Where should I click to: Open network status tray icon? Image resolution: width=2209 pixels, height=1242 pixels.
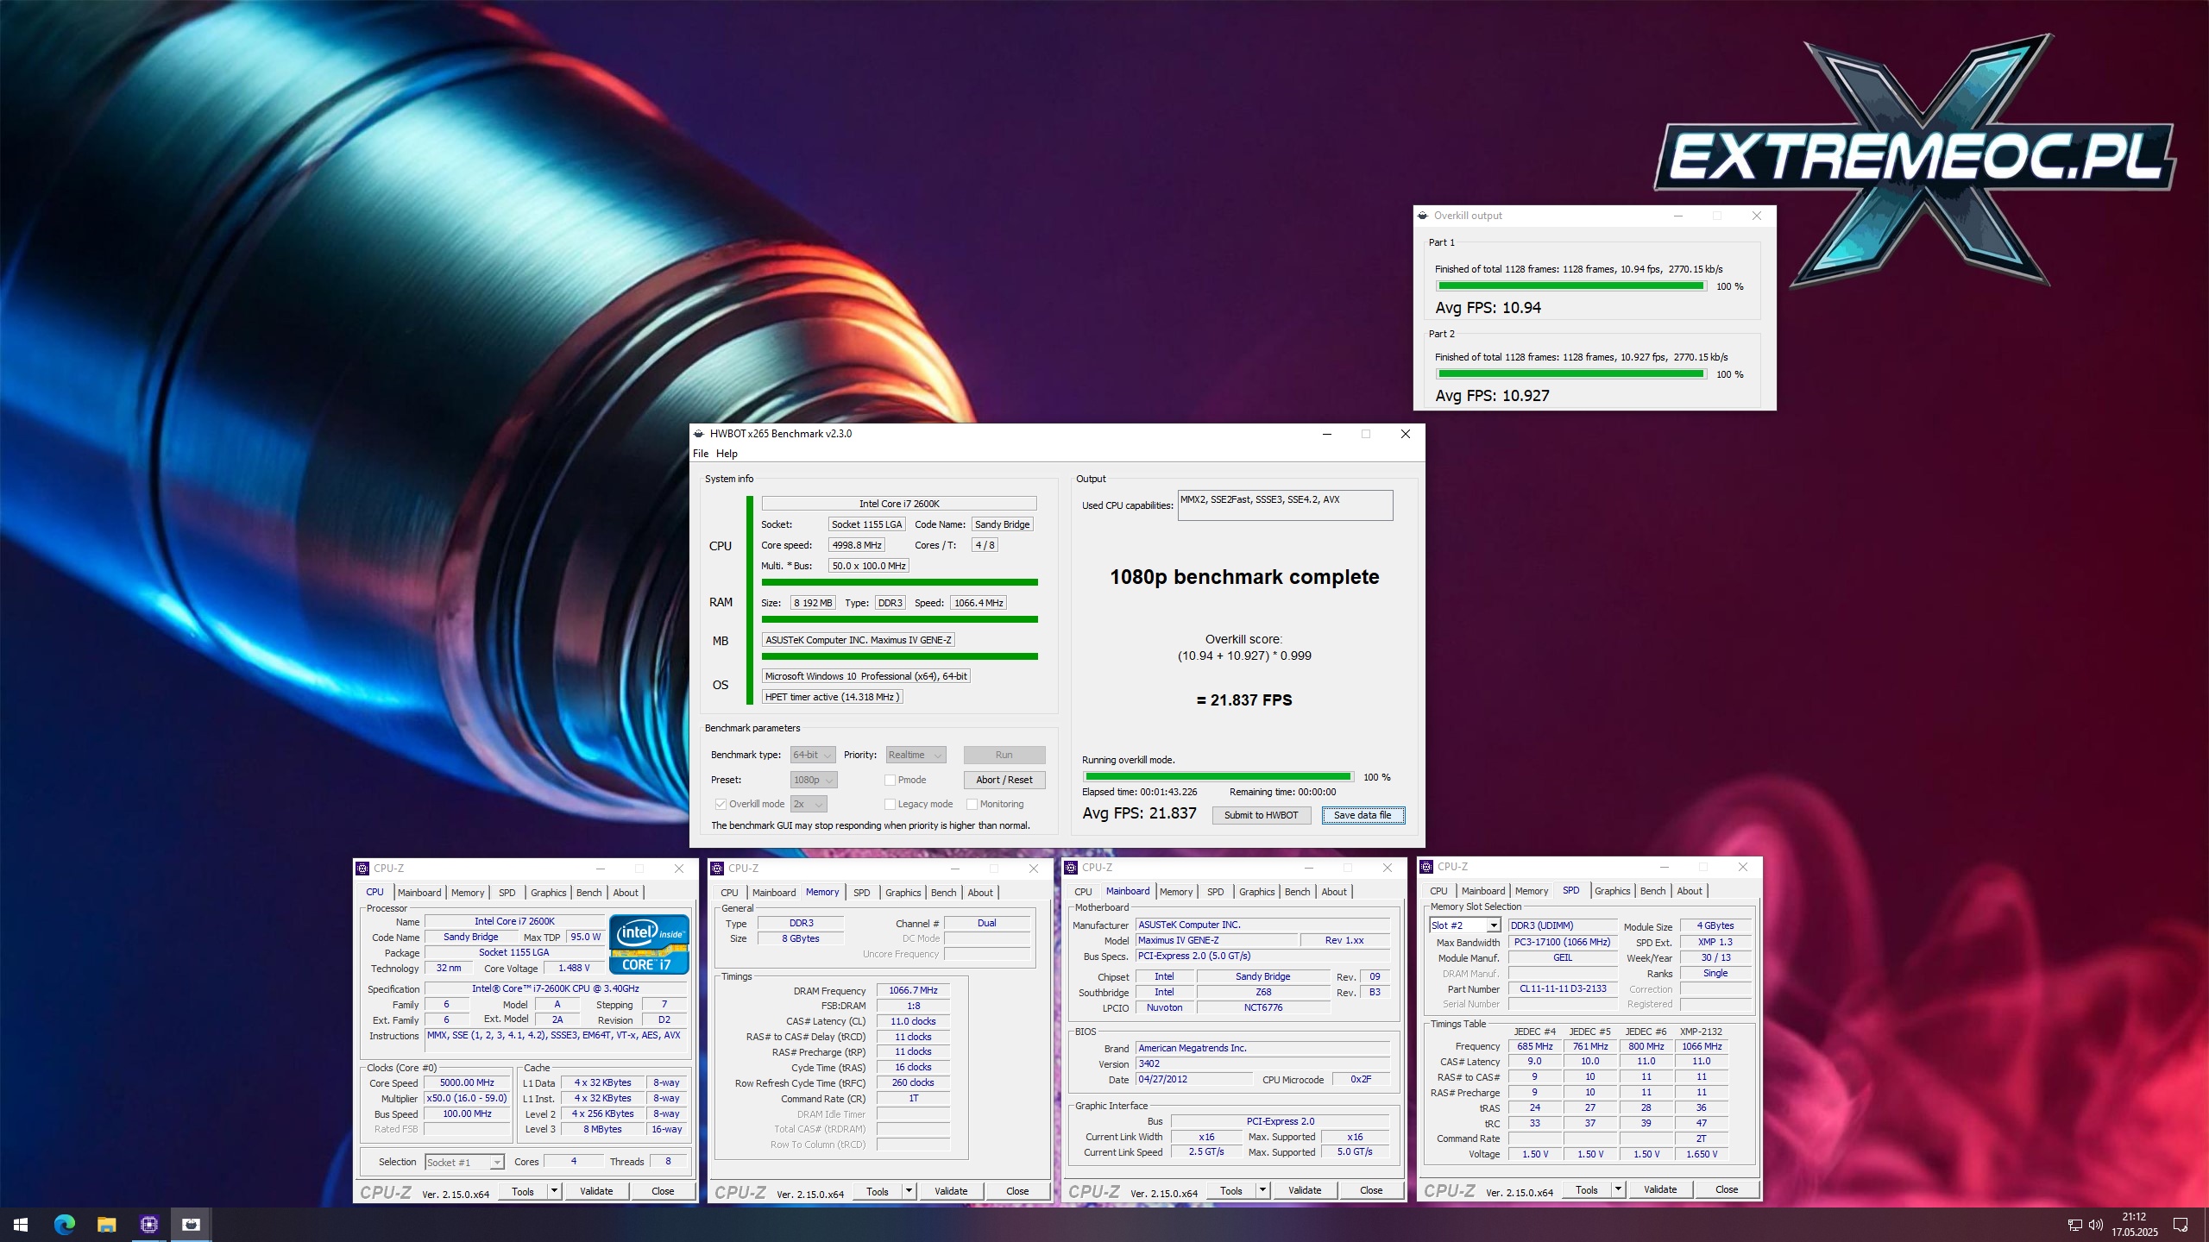click(x=2075, y=1225)
